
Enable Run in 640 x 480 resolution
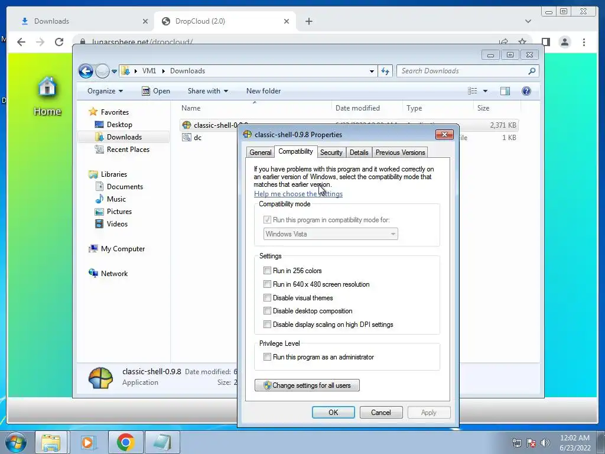pyautogui.click(x=267, y=284)
